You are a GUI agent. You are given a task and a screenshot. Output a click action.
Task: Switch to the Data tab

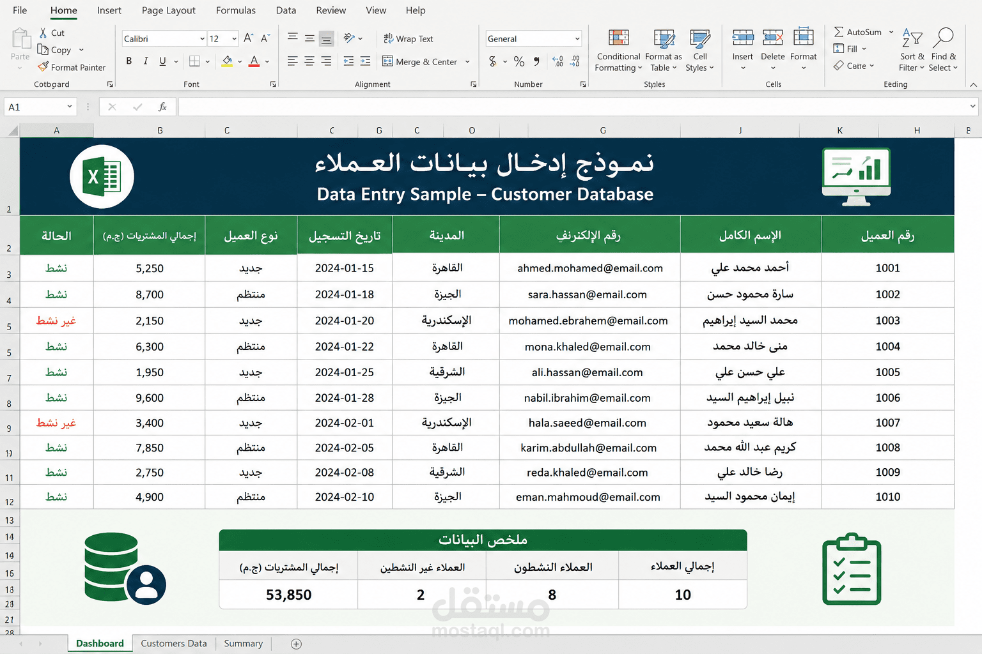tap(286, 10)
